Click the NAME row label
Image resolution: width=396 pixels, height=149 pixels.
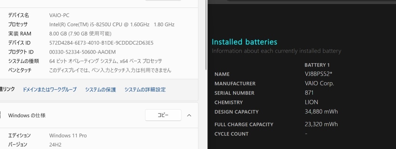[222, 74]
